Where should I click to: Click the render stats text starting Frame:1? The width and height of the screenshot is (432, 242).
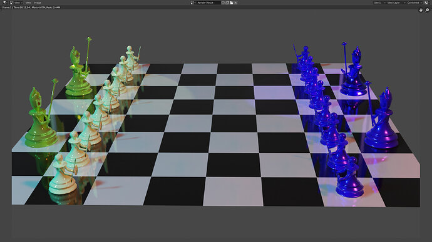(31, 7)
